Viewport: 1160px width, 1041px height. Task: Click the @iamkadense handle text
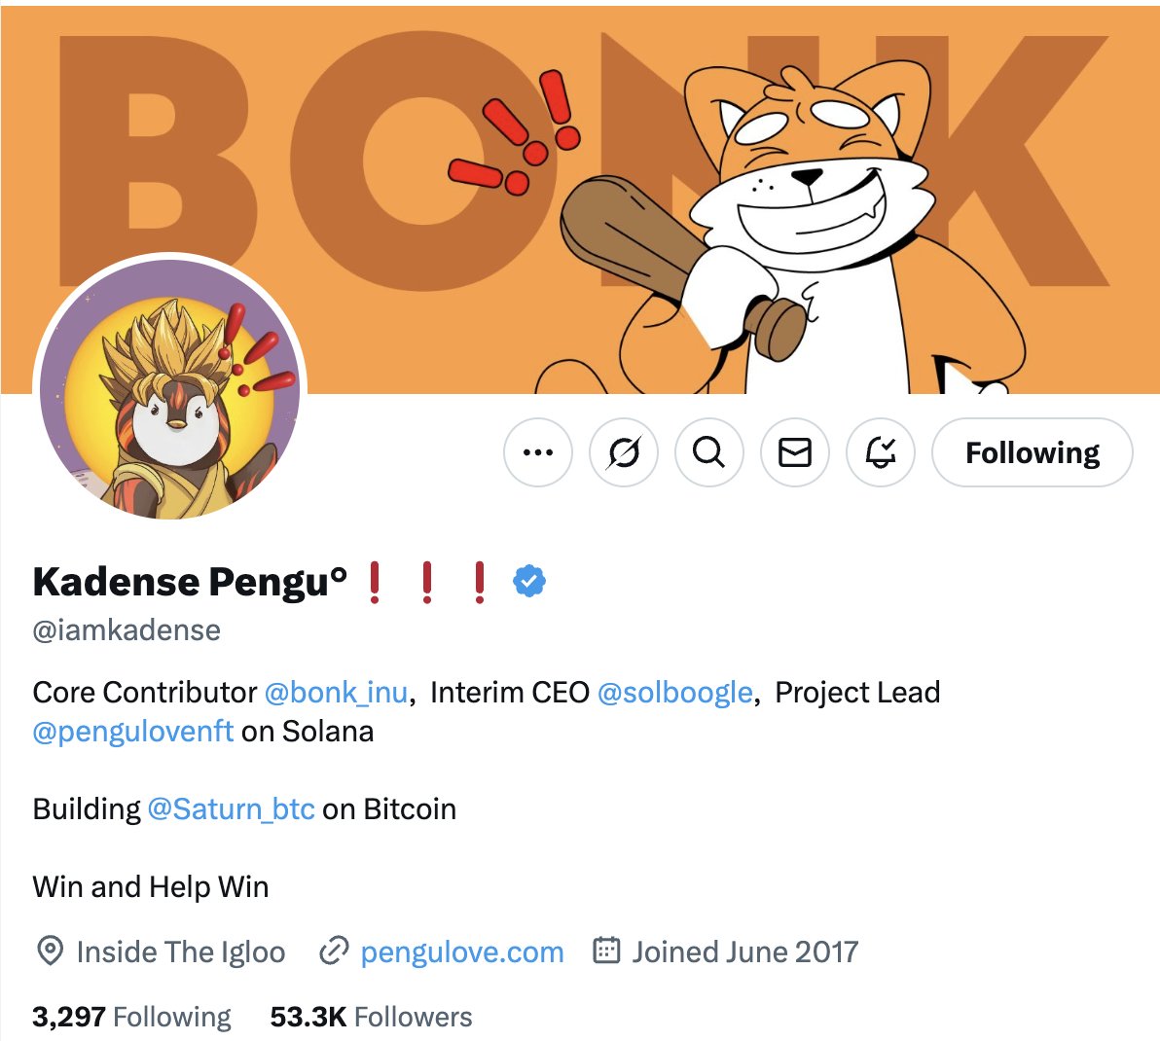(x=127, y=630)
